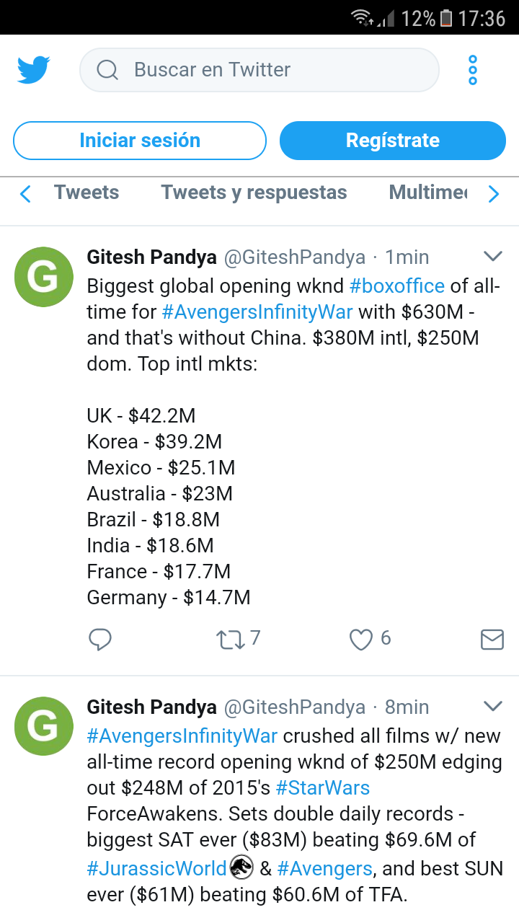The width and height of the screenshot is (519, 923).
Task: Reply to the global opening weekend tweet
Action: click(x=100, y=639)
